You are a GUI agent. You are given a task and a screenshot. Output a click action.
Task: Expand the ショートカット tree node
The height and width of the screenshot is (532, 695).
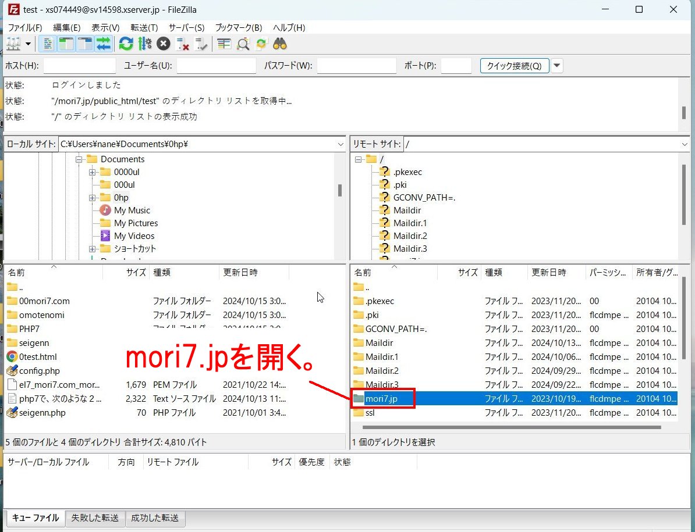click(x=92, y=249)
